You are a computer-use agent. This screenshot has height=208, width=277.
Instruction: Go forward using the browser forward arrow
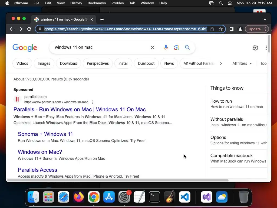[21, 29]
